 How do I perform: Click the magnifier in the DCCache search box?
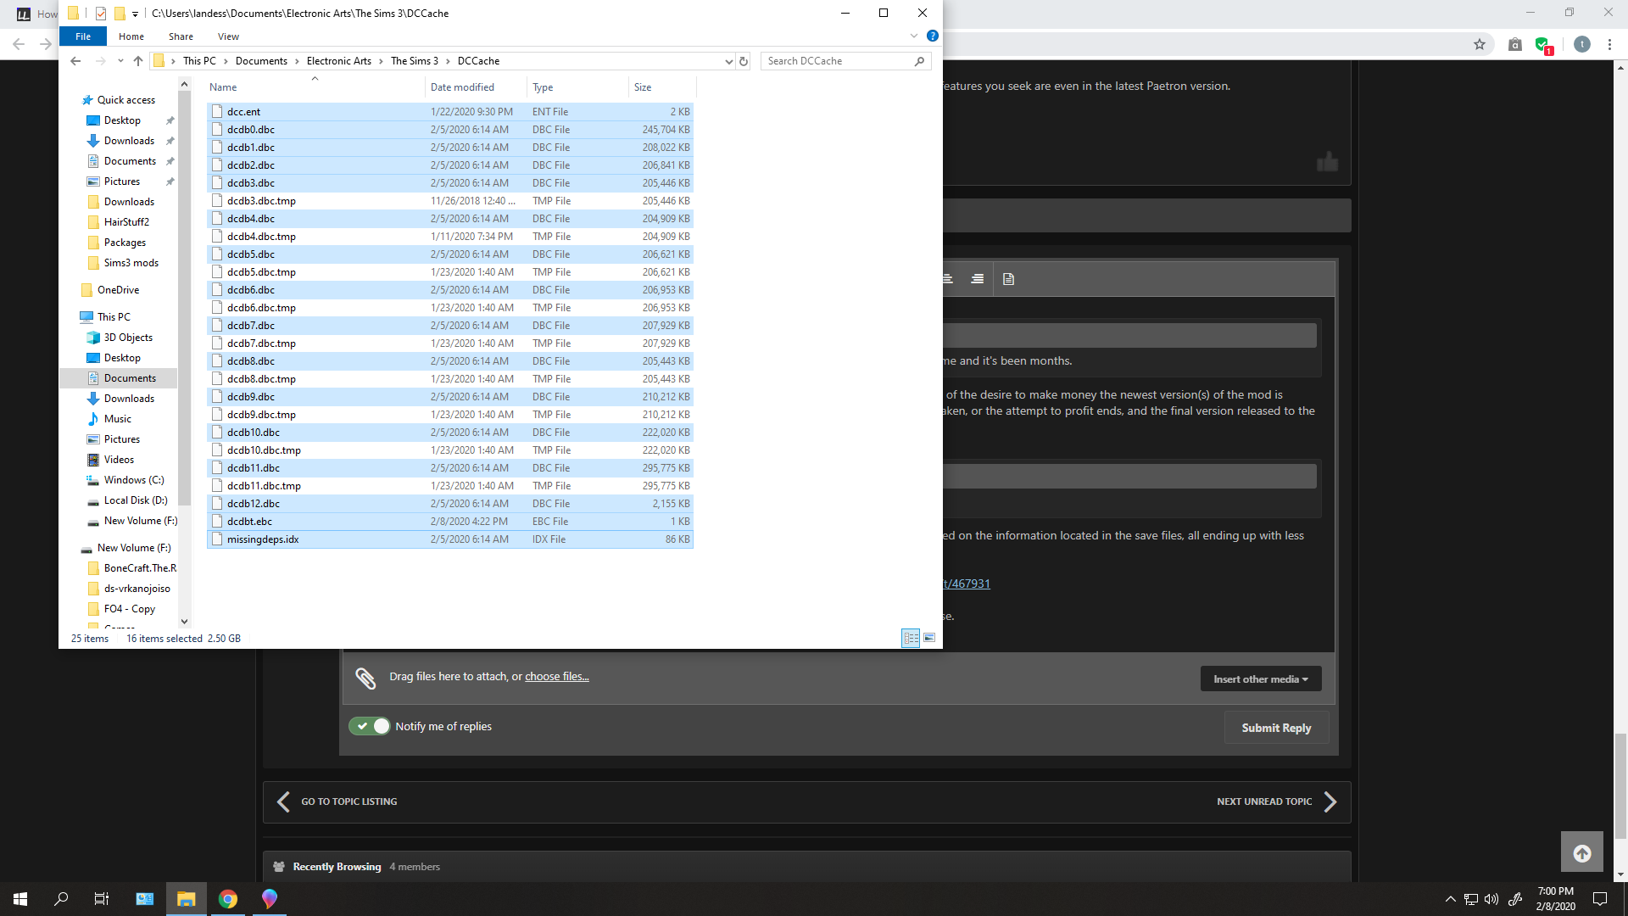click(919, 61)
